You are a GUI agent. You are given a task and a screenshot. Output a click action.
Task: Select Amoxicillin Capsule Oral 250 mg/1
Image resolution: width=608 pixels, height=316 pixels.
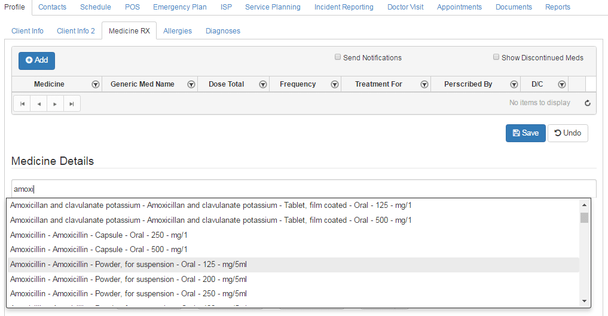click(99, 235)
